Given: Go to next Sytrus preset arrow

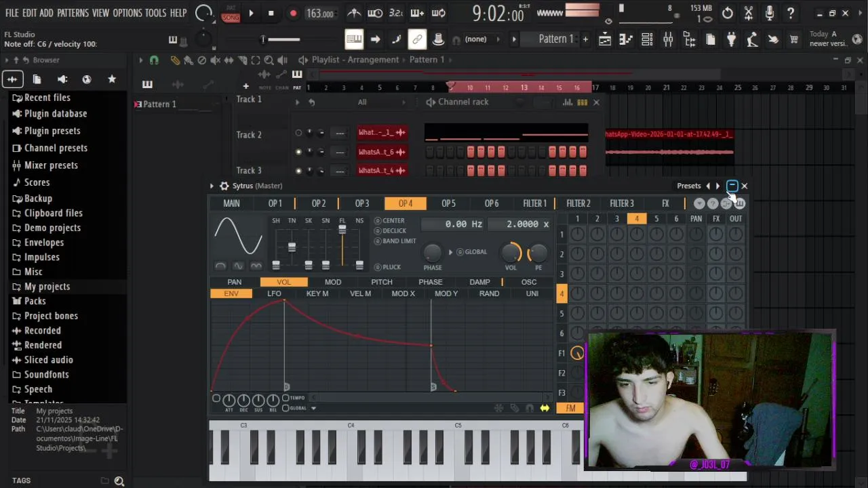Looking at the screenshot, I should point(718,186).
